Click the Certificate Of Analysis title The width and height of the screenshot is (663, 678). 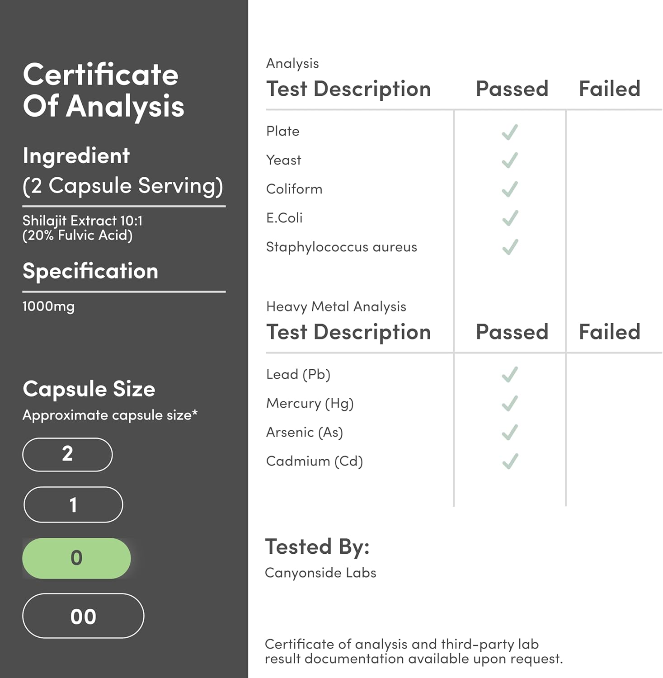point(103,90)
